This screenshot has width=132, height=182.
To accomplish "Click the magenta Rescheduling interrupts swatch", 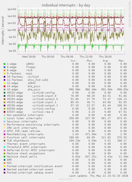I will pos(5,134).
